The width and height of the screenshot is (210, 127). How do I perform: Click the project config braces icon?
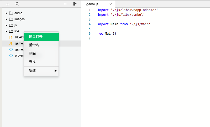[x=11, y=55]
